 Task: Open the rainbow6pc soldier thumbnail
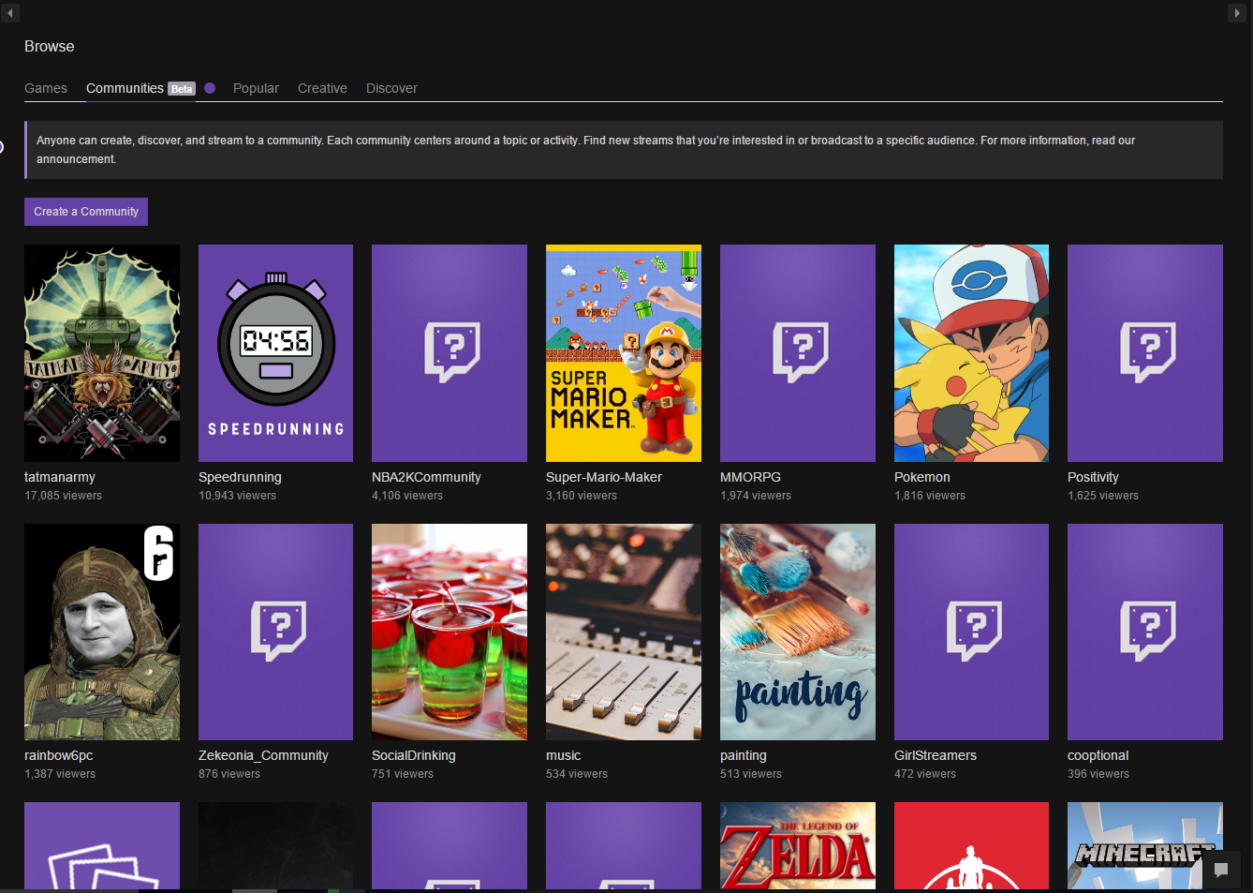click(102, 632)
